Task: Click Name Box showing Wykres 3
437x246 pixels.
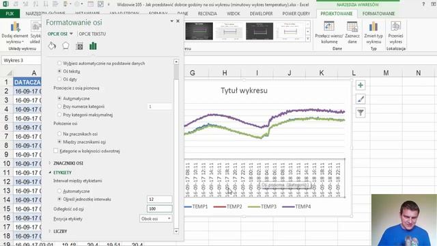Action: tap(22, 60)
